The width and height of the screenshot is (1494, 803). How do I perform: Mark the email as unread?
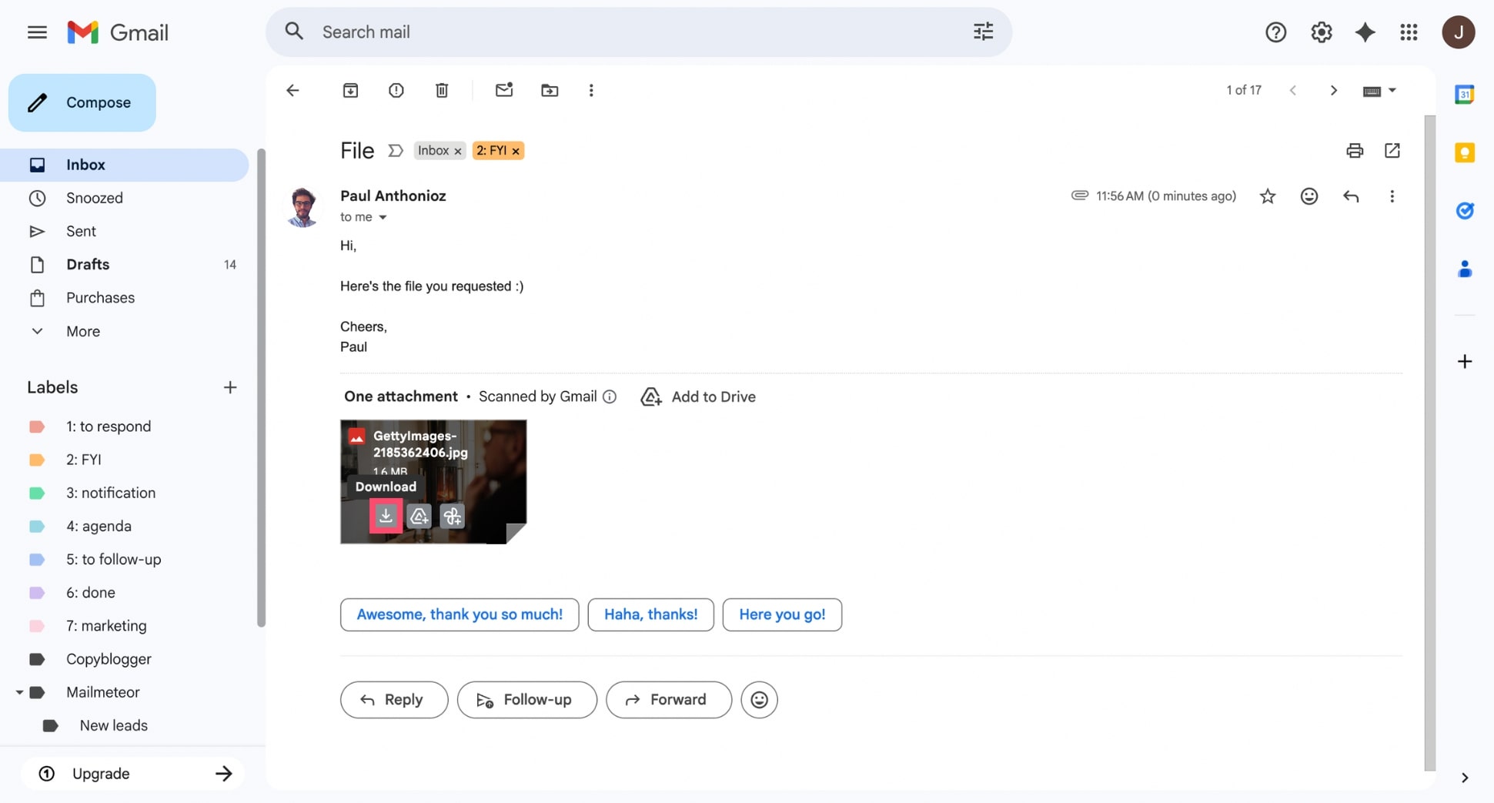click(x=504, y=90)
